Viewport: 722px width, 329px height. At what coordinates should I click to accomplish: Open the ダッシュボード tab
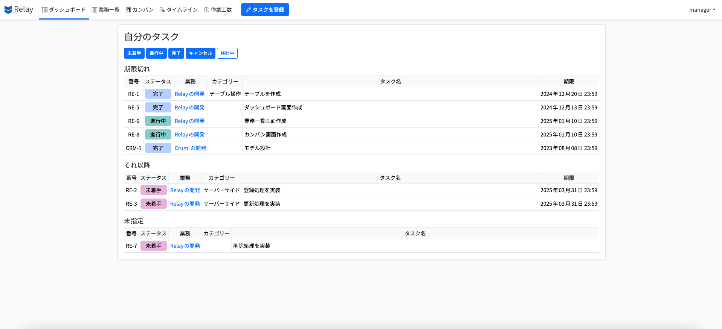(64, 10)
